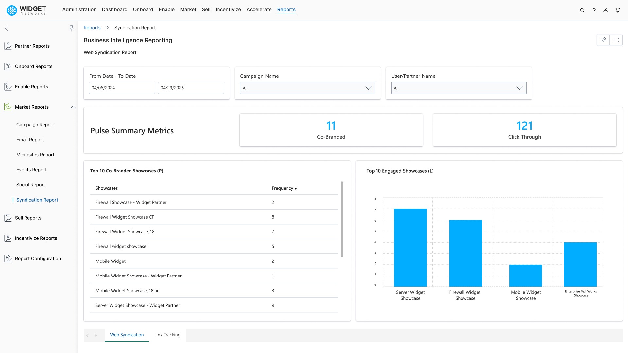
Task: Collapse the Market Reports section
Action: point(73,107)
